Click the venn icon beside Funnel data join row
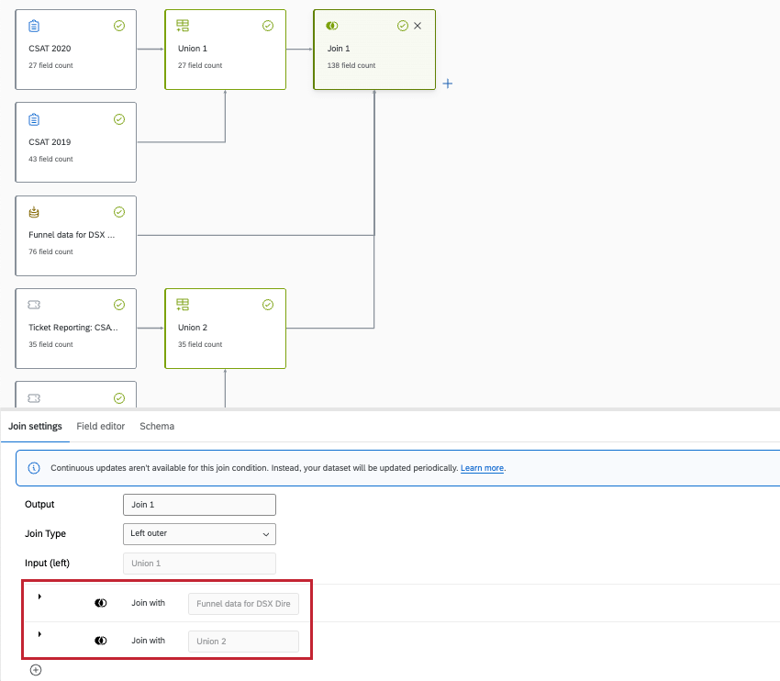The image size is (780, 681). (x=101, y=603)
